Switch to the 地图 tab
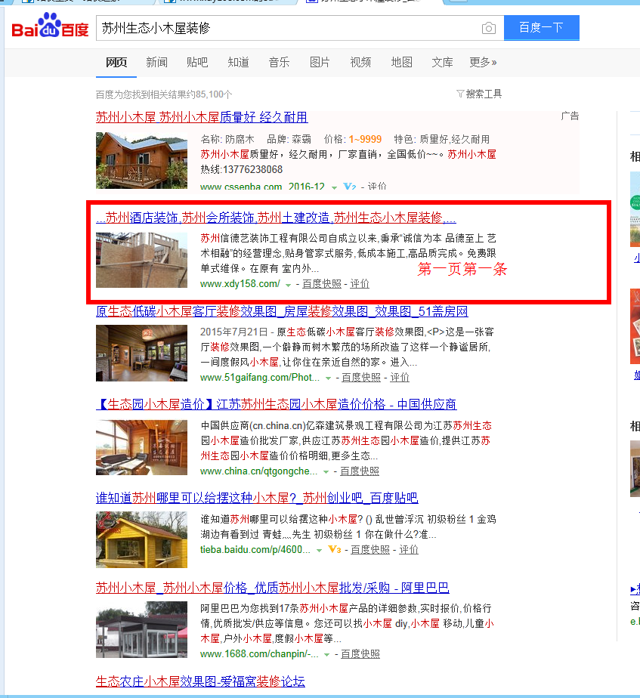 (402, 62)
